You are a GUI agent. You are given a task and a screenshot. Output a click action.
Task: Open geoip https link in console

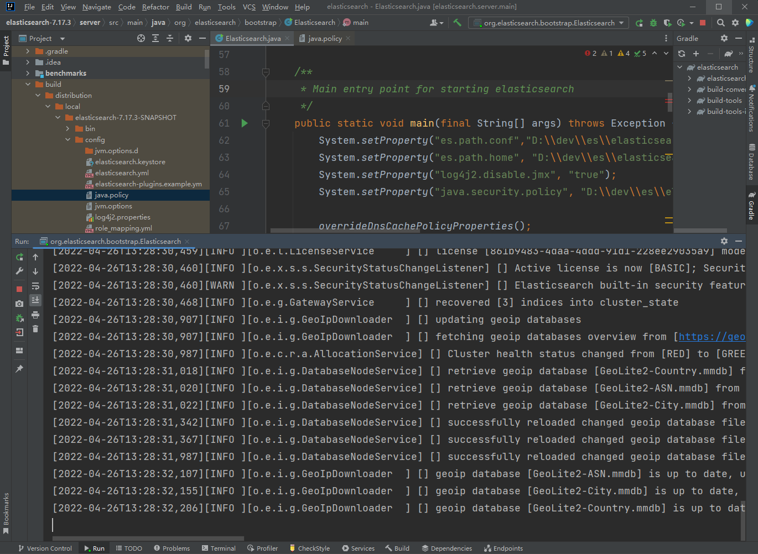point(712,337)
